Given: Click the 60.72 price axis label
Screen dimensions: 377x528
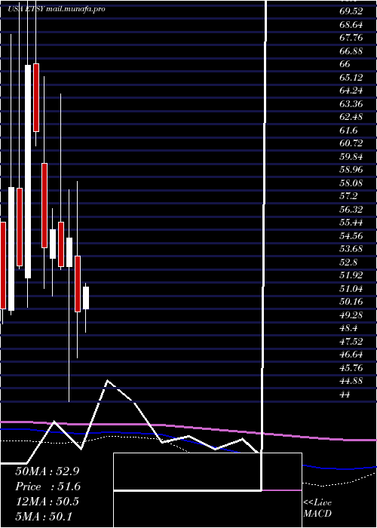Looking at the screenshot, I should 351,143.
